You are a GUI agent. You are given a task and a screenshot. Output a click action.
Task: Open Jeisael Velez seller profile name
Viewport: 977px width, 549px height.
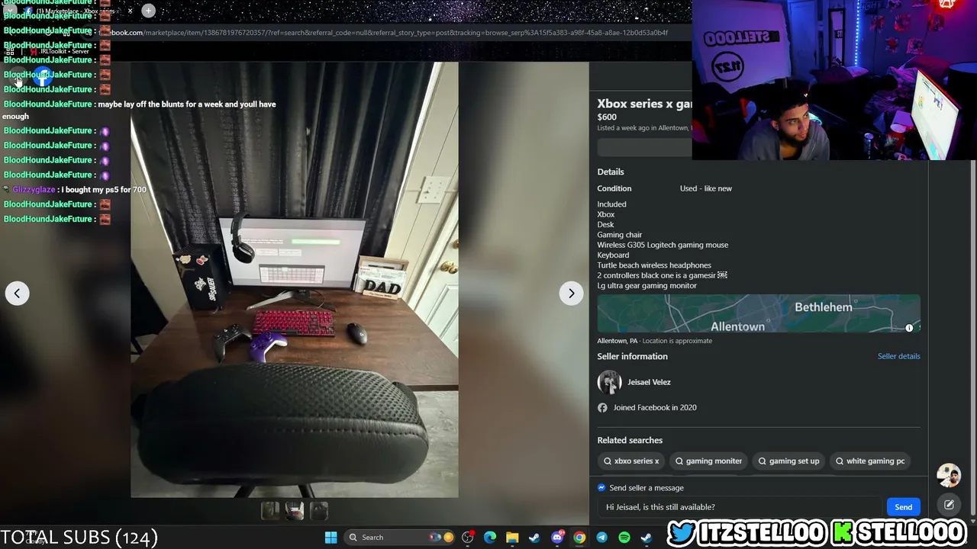pos(649,382)
